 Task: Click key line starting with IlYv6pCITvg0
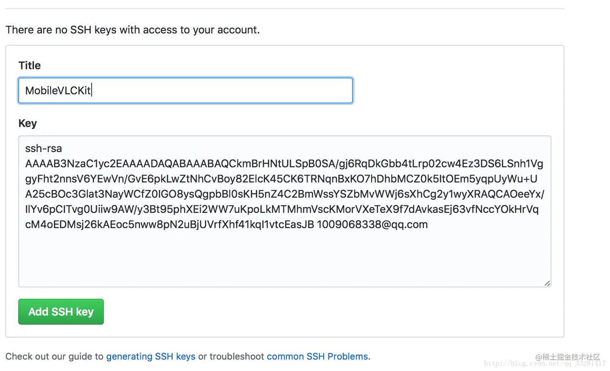(x=282, y=209)
